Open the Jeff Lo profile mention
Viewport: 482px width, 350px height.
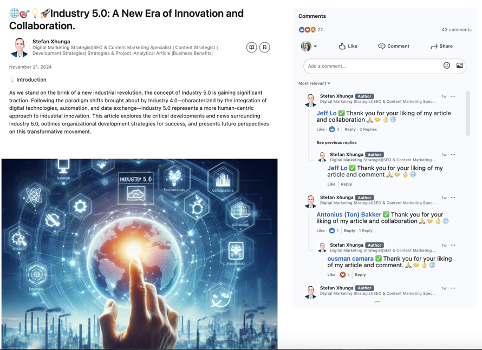point(327,113)
